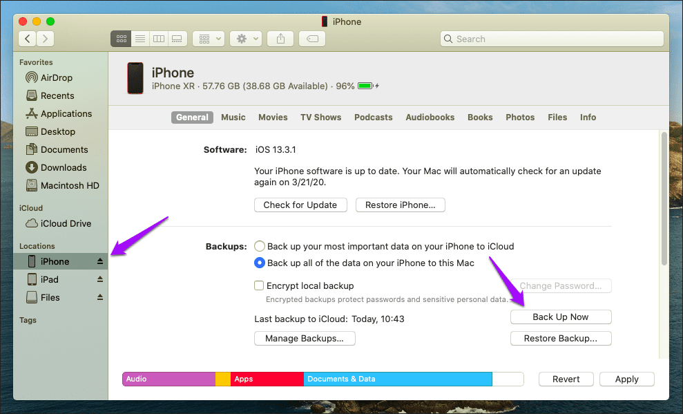Click the Edit Tags toolbar icon

(x=312, y=39)
